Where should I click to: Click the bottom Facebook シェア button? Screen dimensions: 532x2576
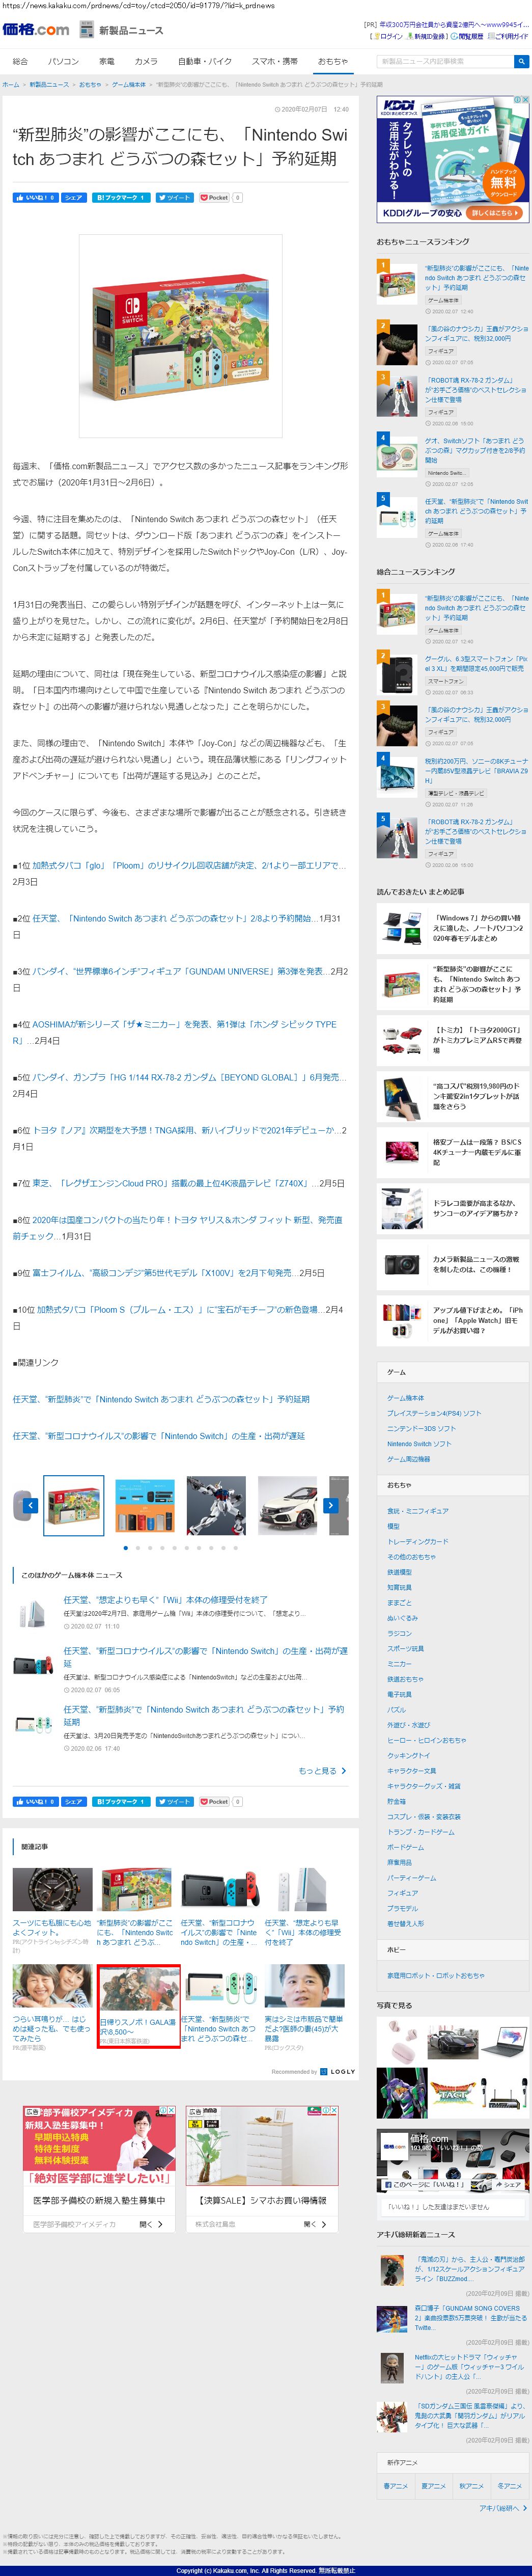pos(73,1801)
